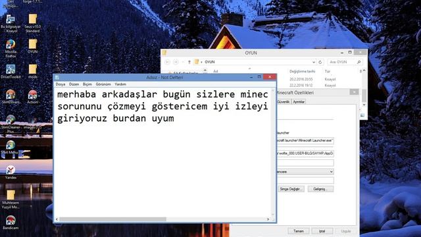Screen dimensions: 421x237
Task: Minimize the OYUN explorer window
Action: [342, 53]
